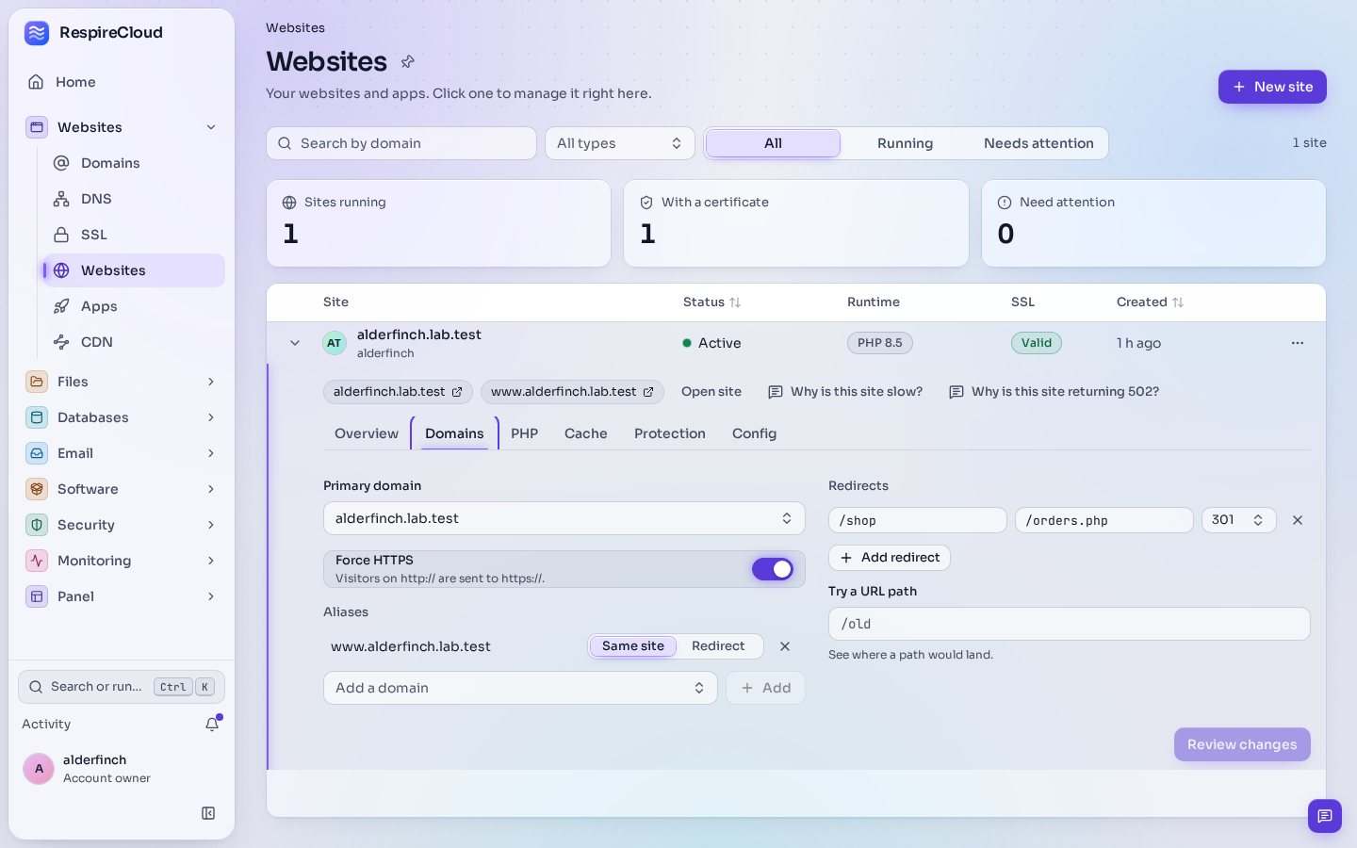Delete the /shop redirect rule
This screenshot has height=848, width=1357.
pos(1298,520)
